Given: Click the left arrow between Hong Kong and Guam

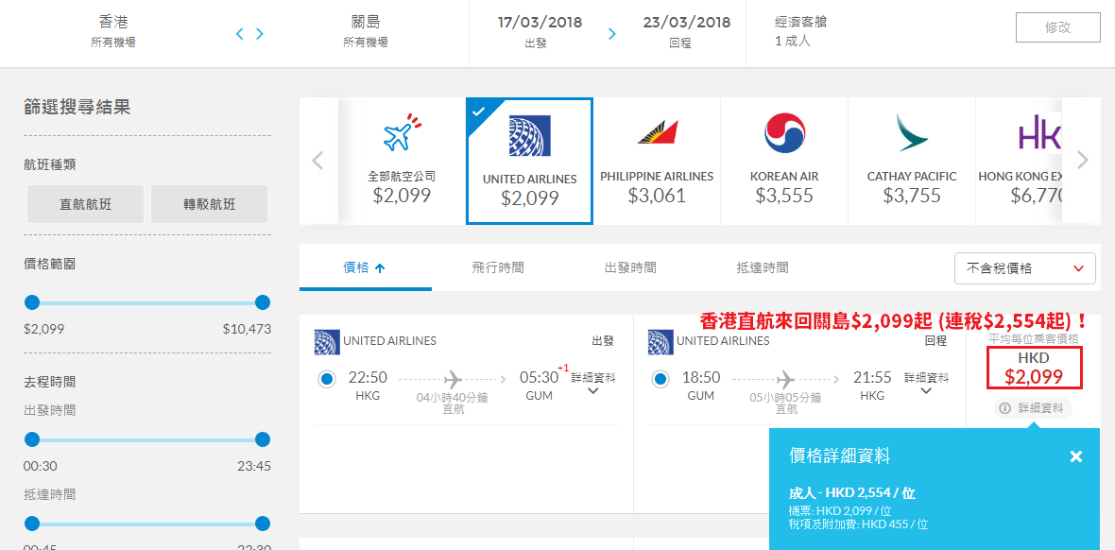Looking at the screenshot, I should 240,33.
